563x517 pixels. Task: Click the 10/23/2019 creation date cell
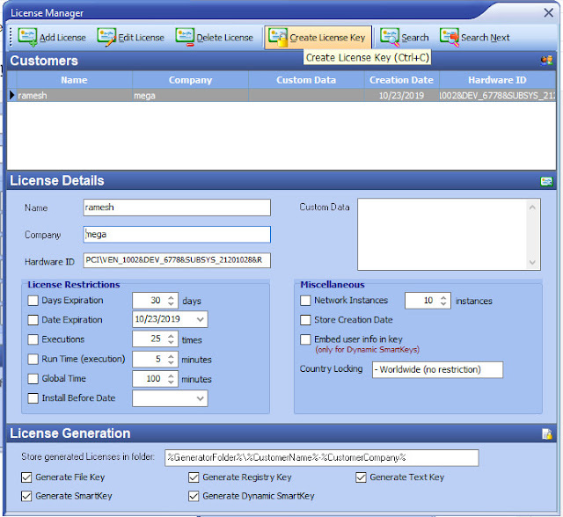click(x=402, y=96)
